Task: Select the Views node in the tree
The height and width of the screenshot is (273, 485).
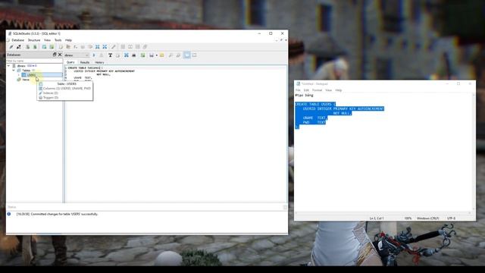Action: click(26, 80)
